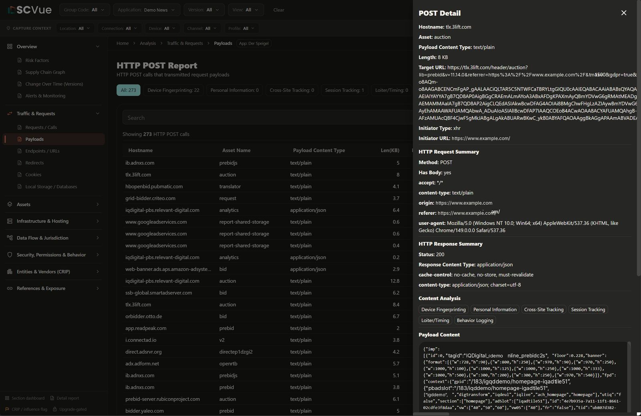Image resolution: width=641 pixels, height=416 pixels.
Task: Click the Section dashboard icon
Action: pyautogui.click(x=7, y=398)
